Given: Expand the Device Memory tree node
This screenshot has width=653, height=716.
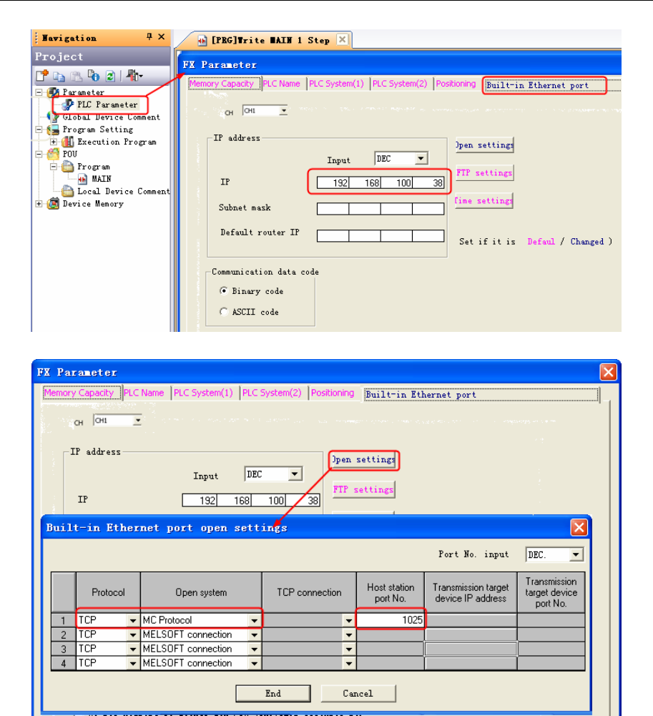Looking at the screenshot, I should [x=39, y=204].
